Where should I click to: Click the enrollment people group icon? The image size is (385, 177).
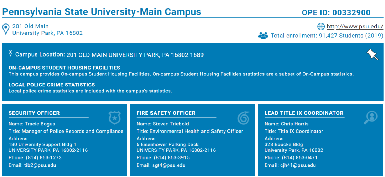263,36
